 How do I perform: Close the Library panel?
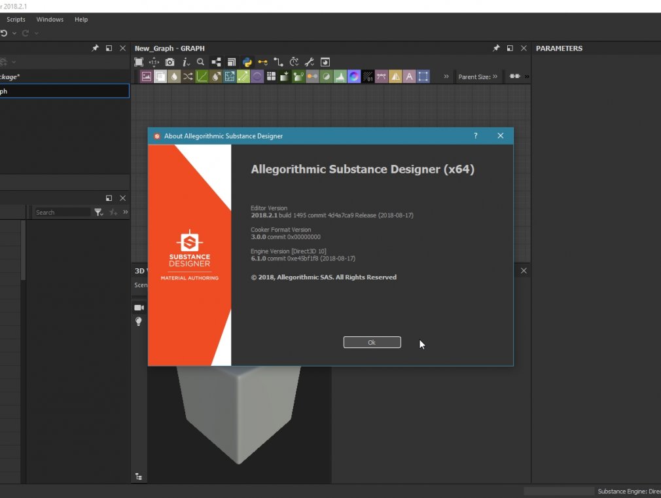click(x=122, y=198)
